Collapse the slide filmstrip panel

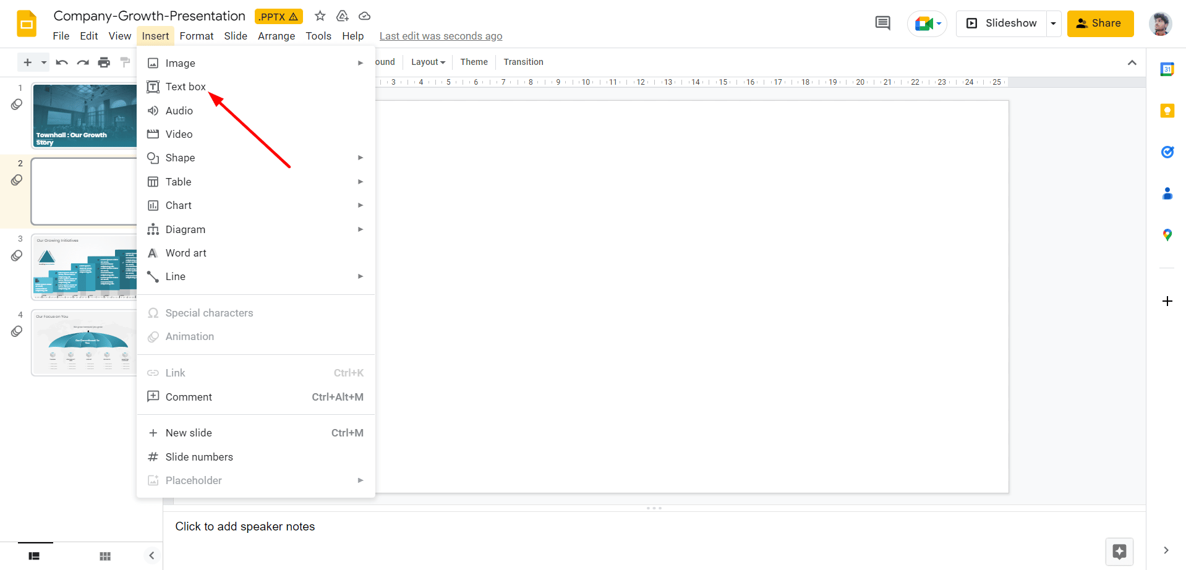click(151, 555)
